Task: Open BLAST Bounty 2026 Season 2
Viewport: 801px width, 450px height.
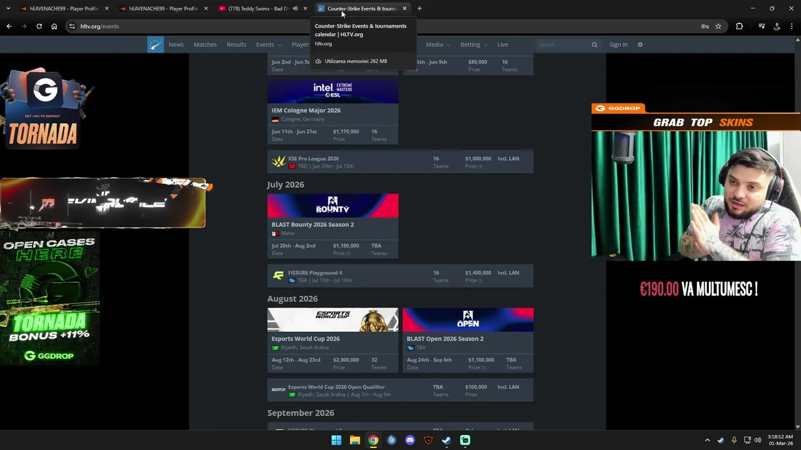Action: 312,224
